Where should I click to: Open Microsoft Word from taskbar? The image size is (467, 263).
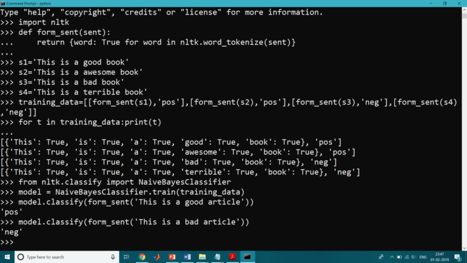click(x=187, y=257)
